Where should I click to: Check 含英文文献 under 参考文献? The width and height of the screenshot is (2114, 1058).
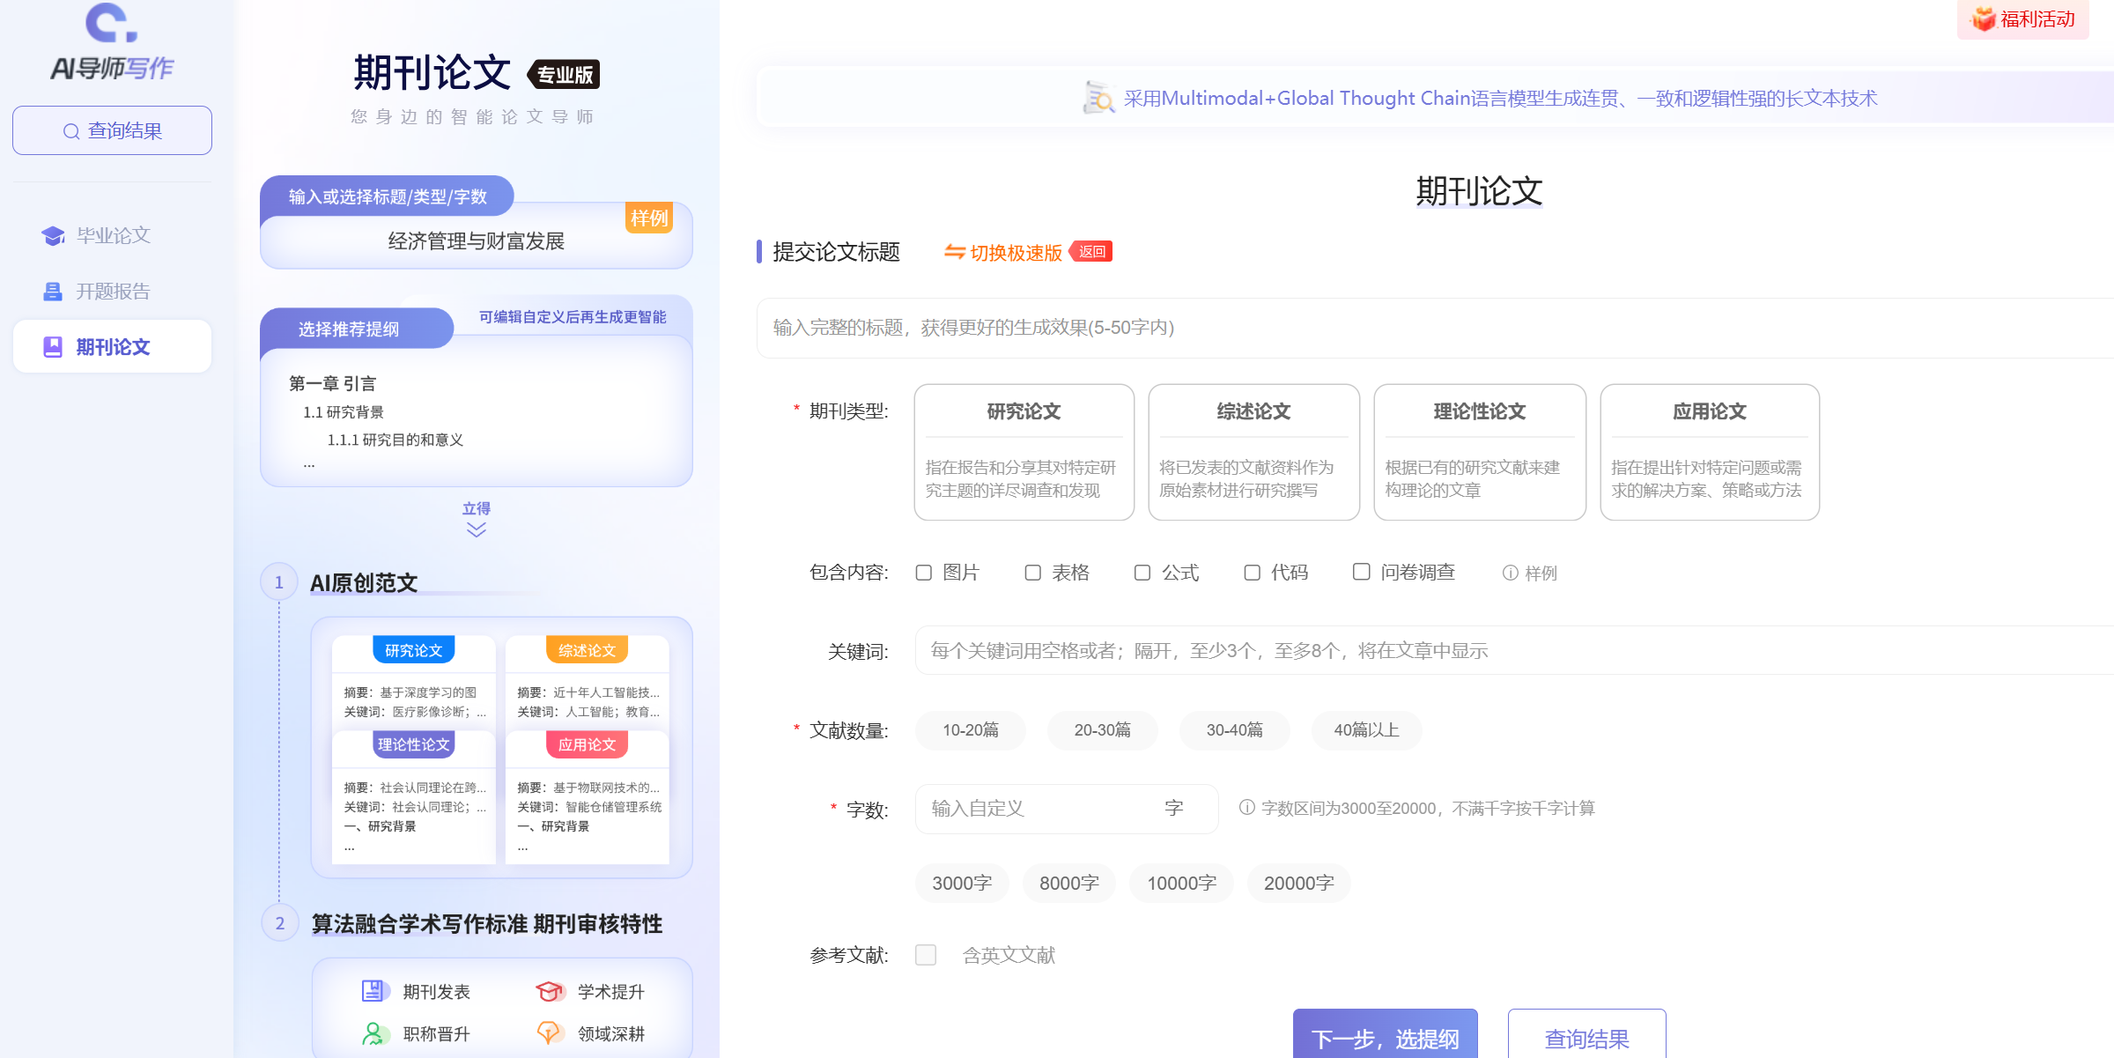(926, 955)
